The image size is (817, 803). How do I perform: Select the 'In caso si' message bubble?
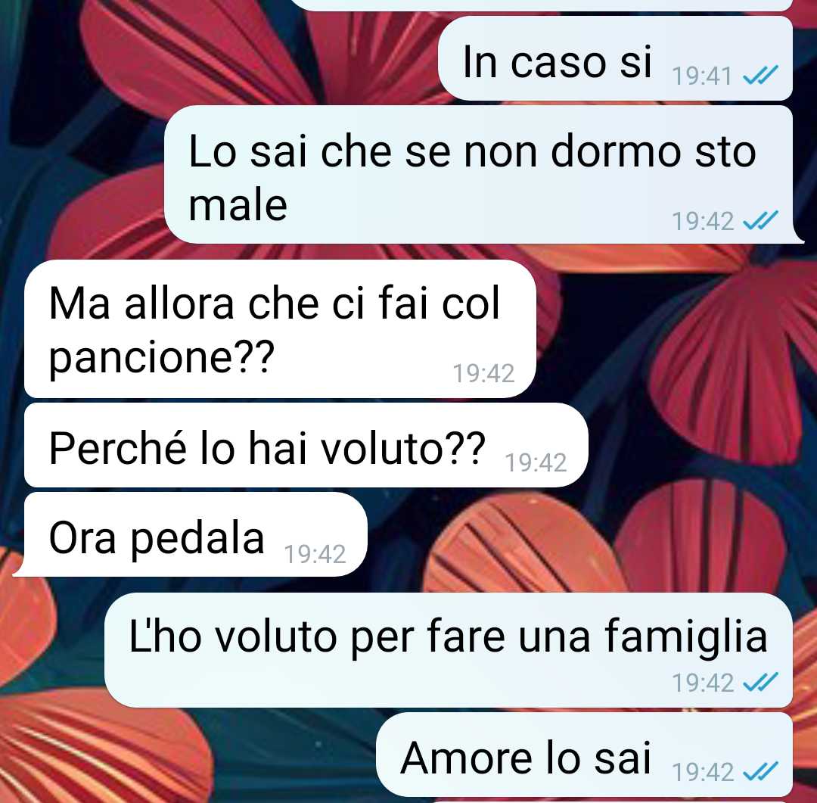615,58
